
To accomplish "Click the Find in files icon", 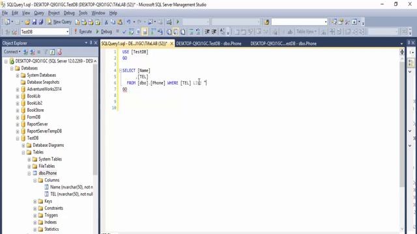I will [x=266, y=22].
